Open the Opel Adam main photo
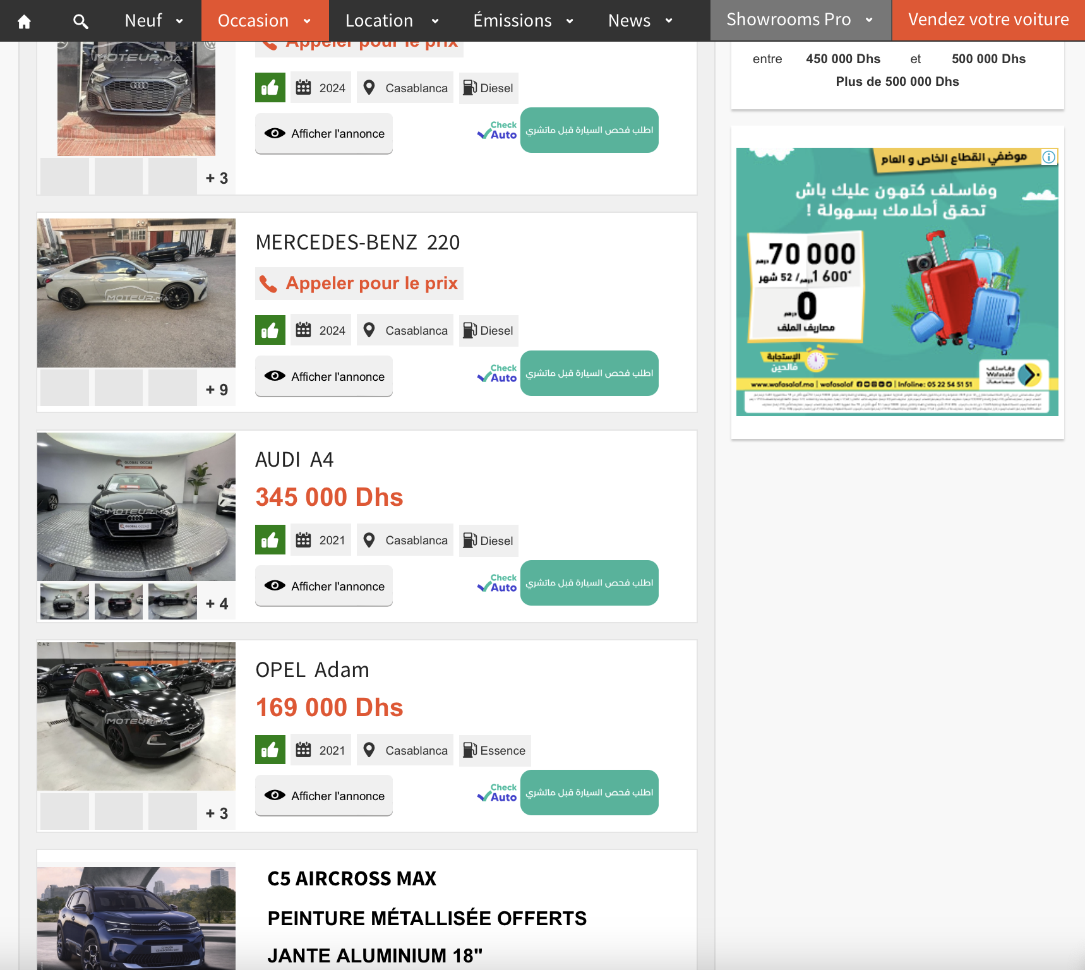Image resolution: width=1085 pixels, height=970 pixels. pyautogui.click(x=136, y=716)
